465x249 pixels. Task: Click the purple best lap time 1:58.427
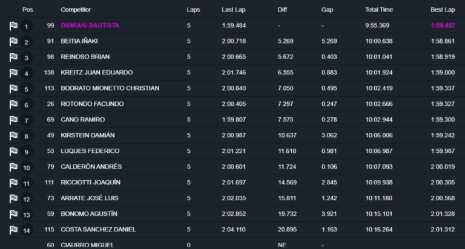[x=443, y=25]
